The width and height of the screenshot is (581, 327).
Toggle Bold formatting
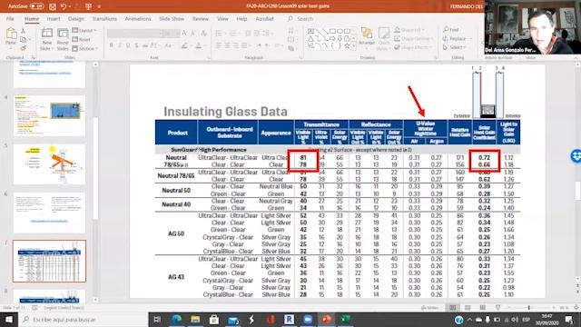111,45
